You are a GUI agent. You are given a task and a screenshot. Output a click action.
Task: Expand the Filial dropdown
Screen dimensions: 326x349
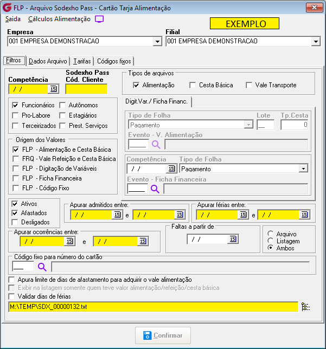316,42
